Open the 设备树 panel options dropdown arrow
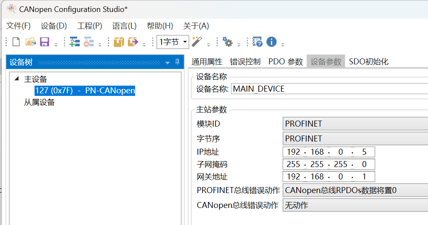The height and width of the screenshot is (225, 428). click(x=168, y=63)
